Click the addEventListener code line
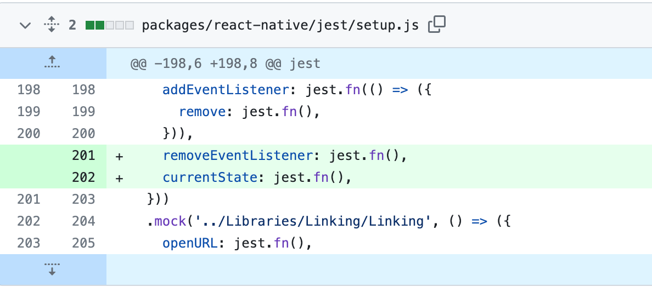Viewport: 652px width, 287px height. pos(297,90)
